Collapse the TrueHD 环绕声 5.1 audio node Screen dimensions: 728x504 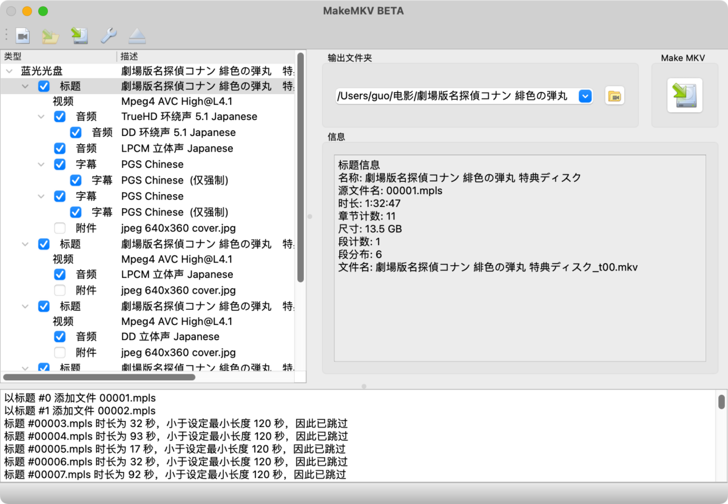[41, 116]
